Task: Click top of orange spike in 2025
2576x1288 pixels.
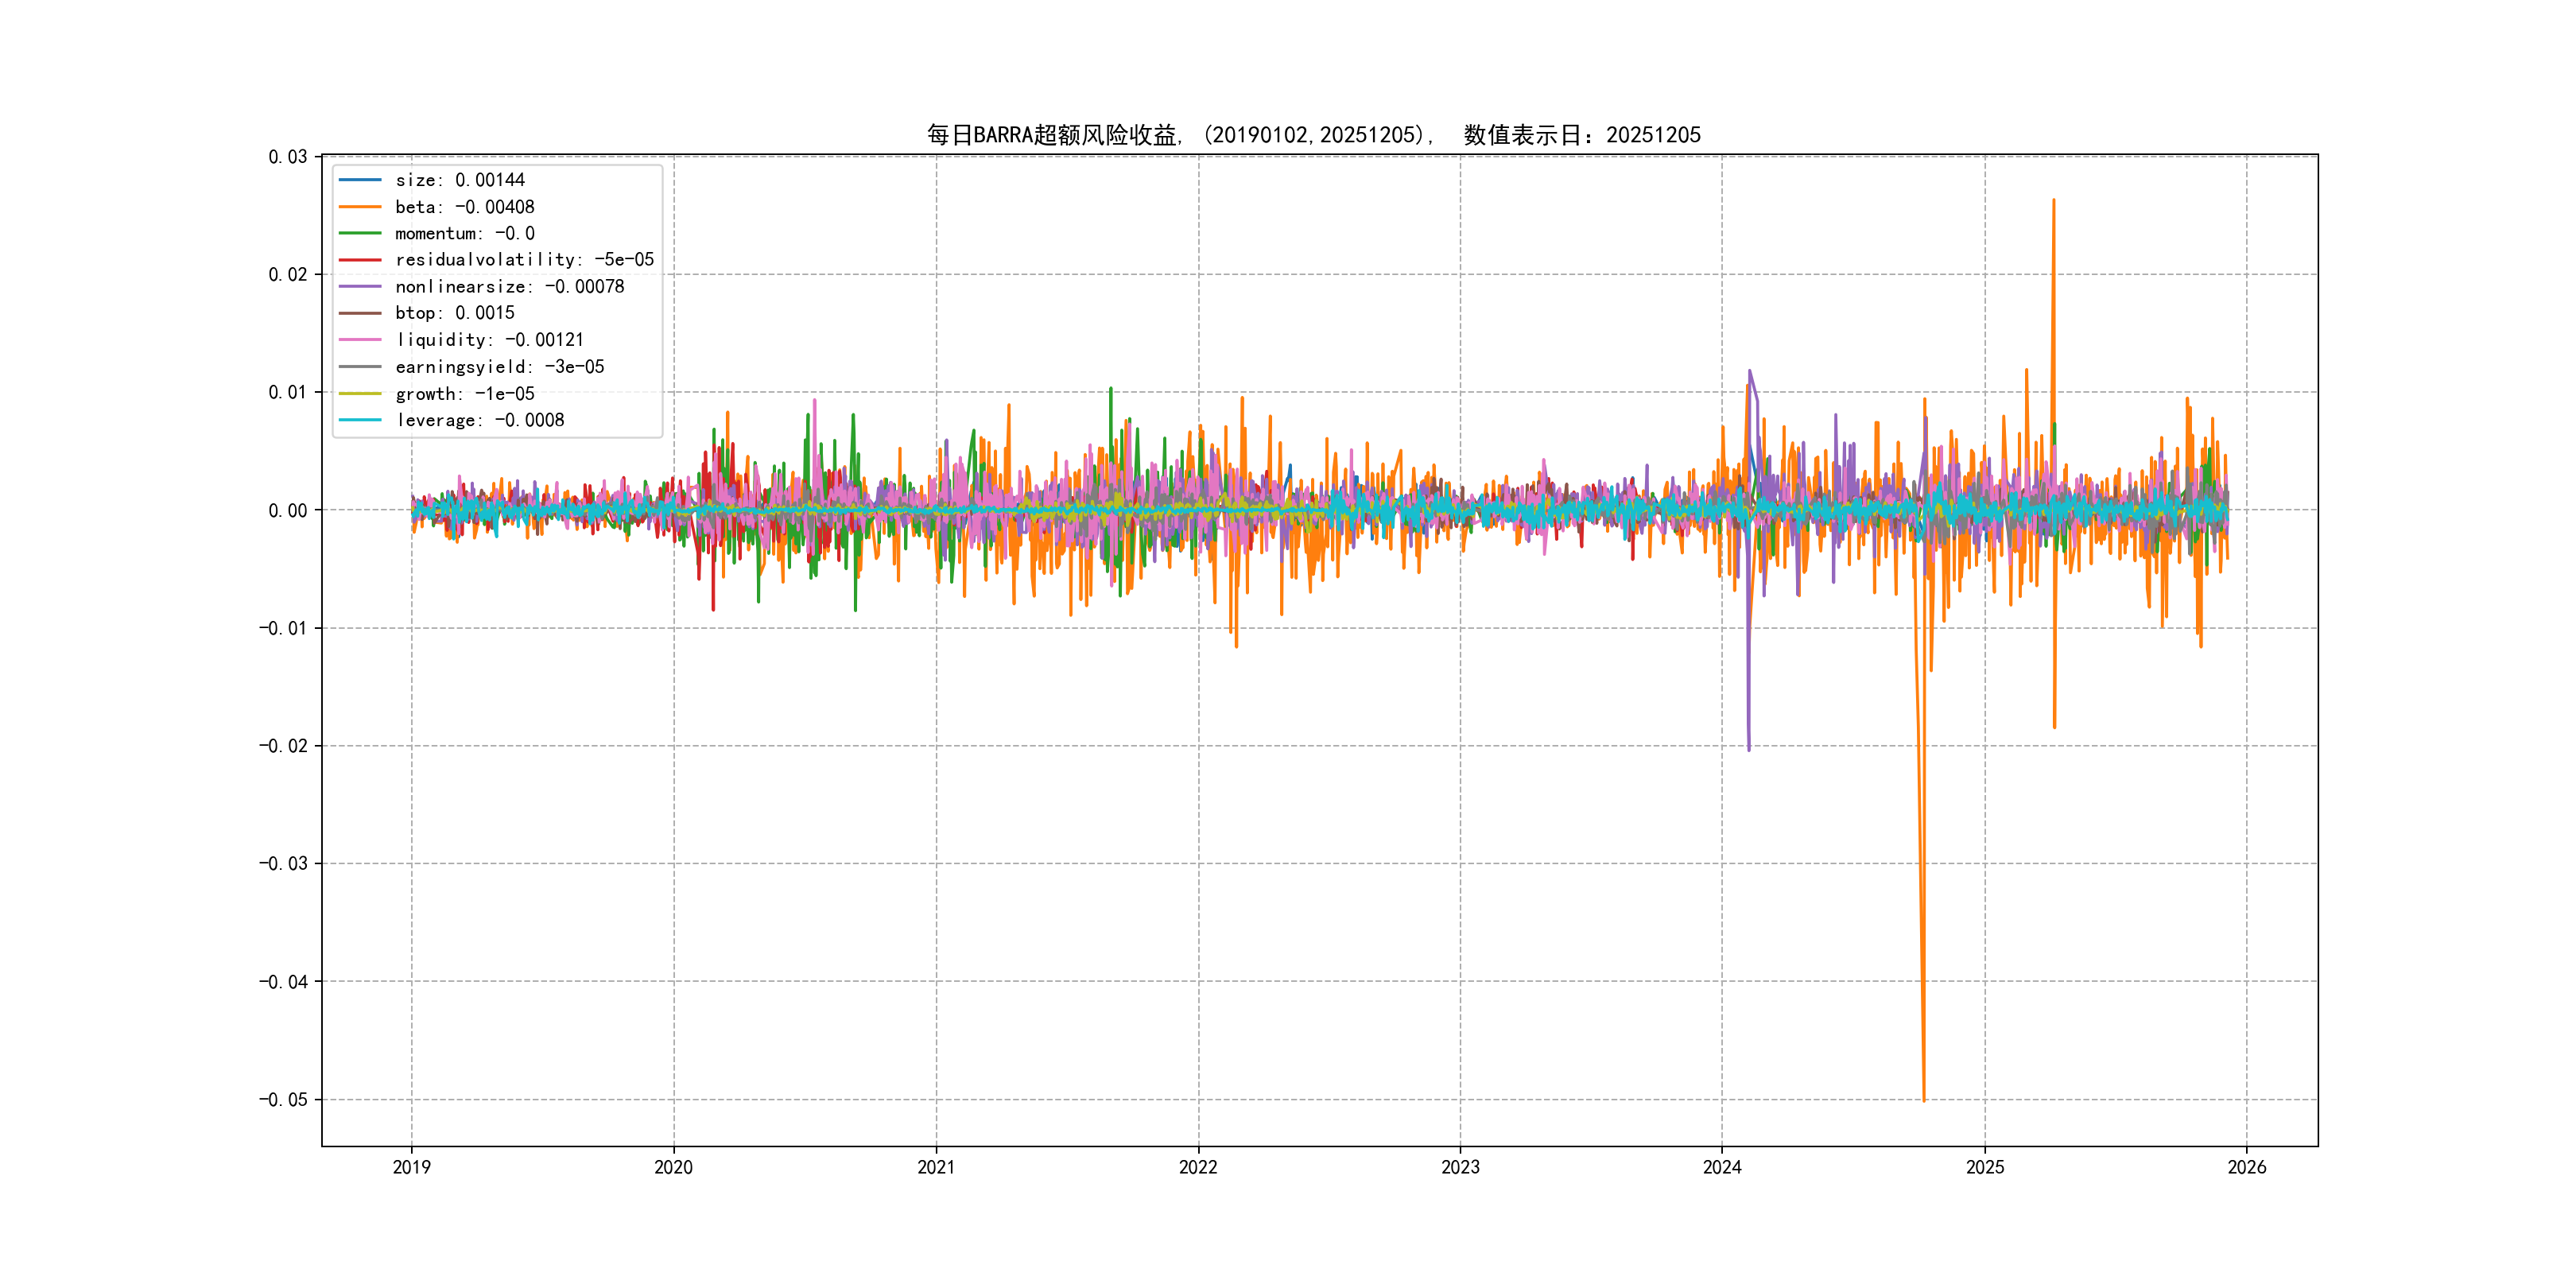Action: point(2053,202)
